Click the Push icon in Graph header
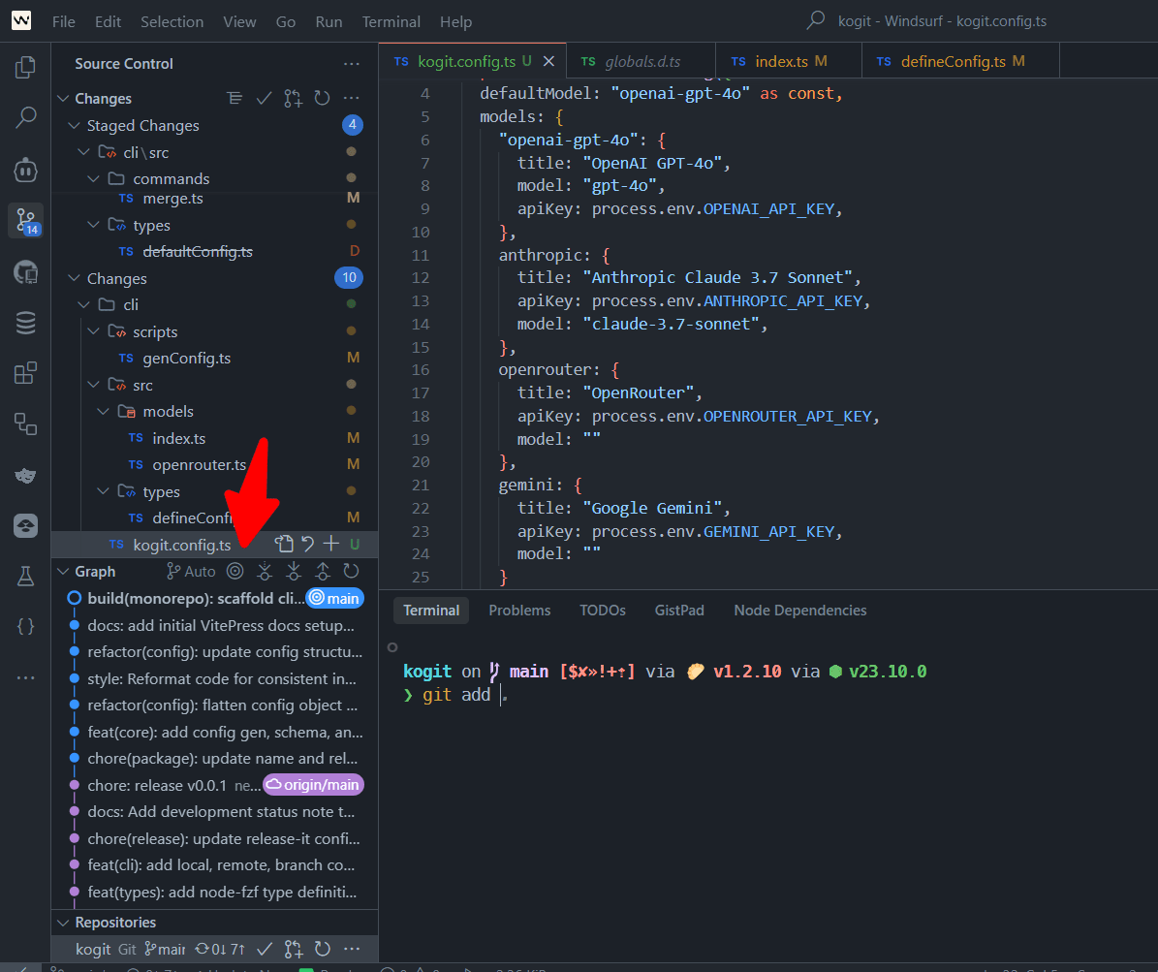This screenshot has width=1158, height=972. click(323, 571)
